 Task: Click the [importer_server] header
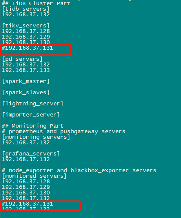[31, 115]
